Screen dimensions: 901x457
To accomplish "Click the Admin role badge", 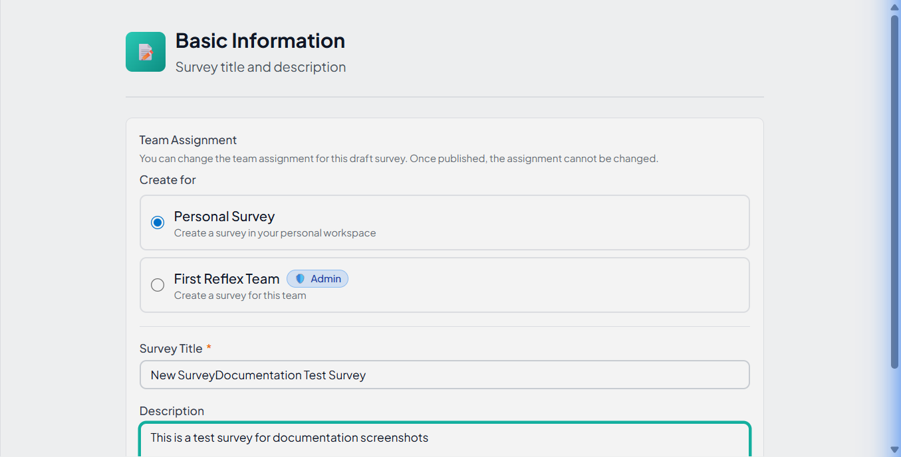I will click(318, 279).
